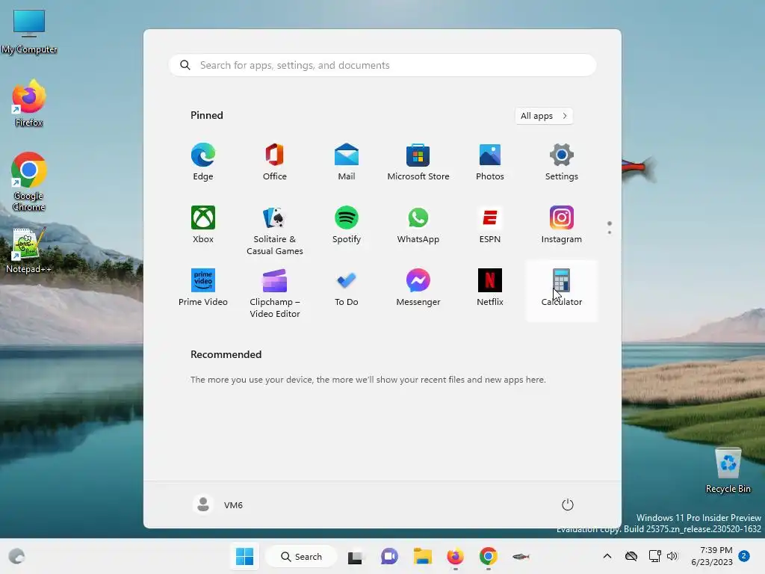The height and width of the screenshot is (574, 765).
Task: Launch Netflix
Action: [490, 288]
